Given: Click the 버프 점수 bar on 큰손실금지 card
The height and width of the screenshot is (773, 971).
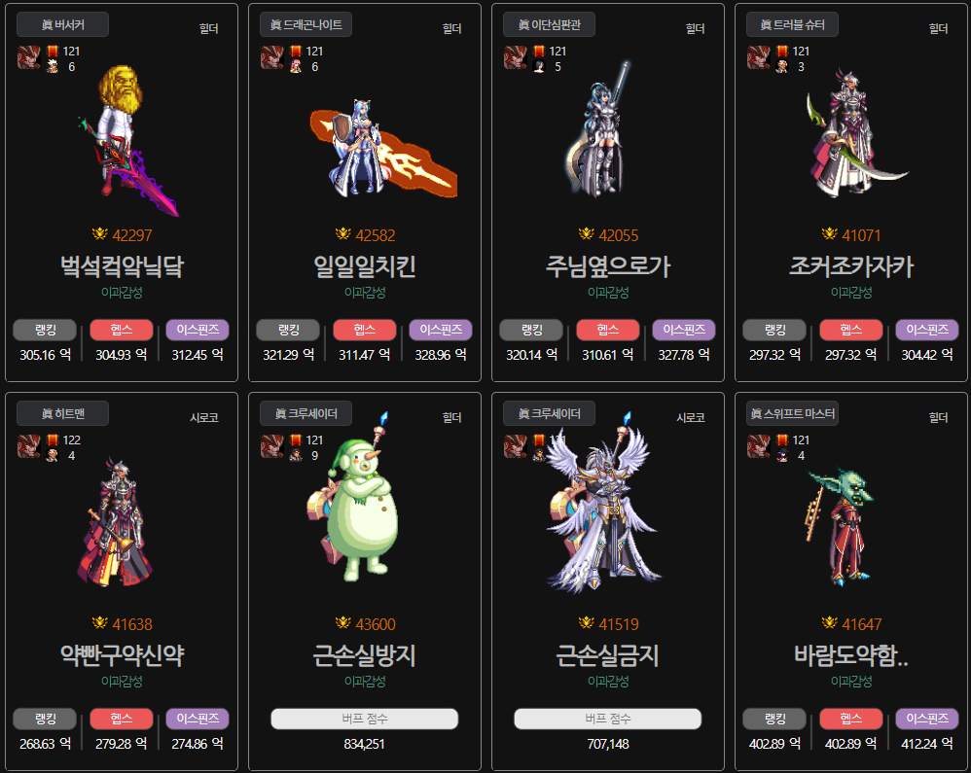Looking at the screenshot, I should pyautogui.click(x=607, y=719).
